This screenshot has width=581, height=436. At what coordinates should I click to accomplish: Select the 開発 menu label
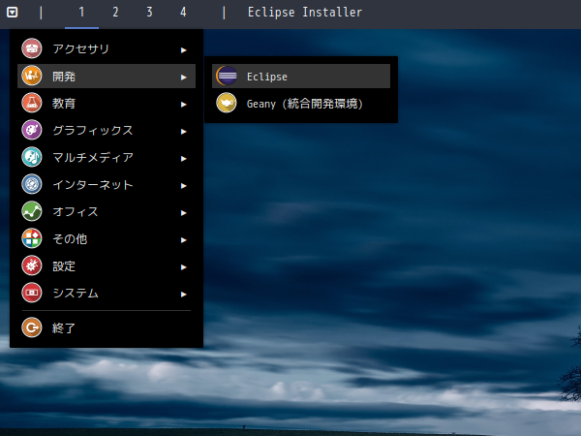pos(64,77)
